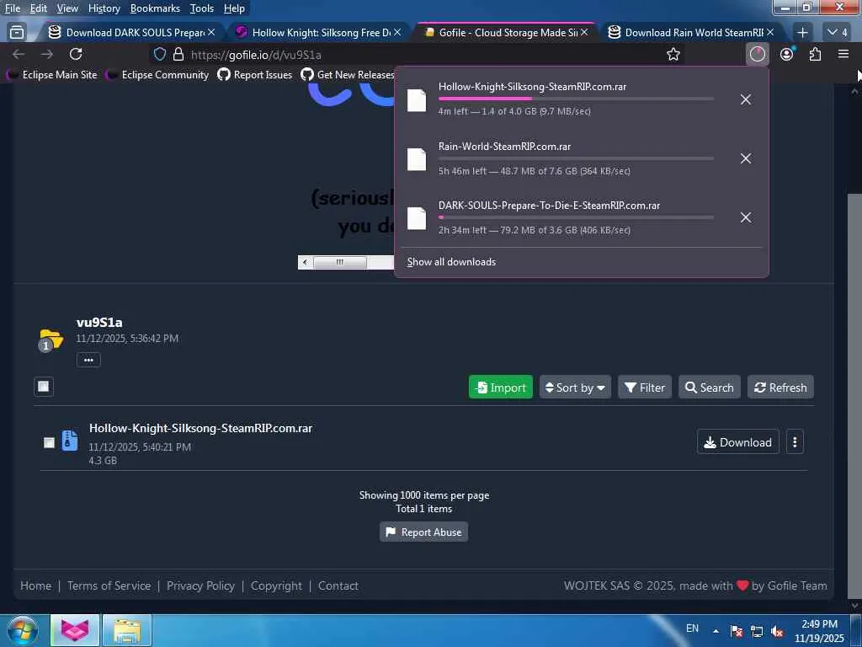This screenshot has height=647, width=862.
Task: Open the Eclipse Main Site bookmark
Action: coord(51,75)
